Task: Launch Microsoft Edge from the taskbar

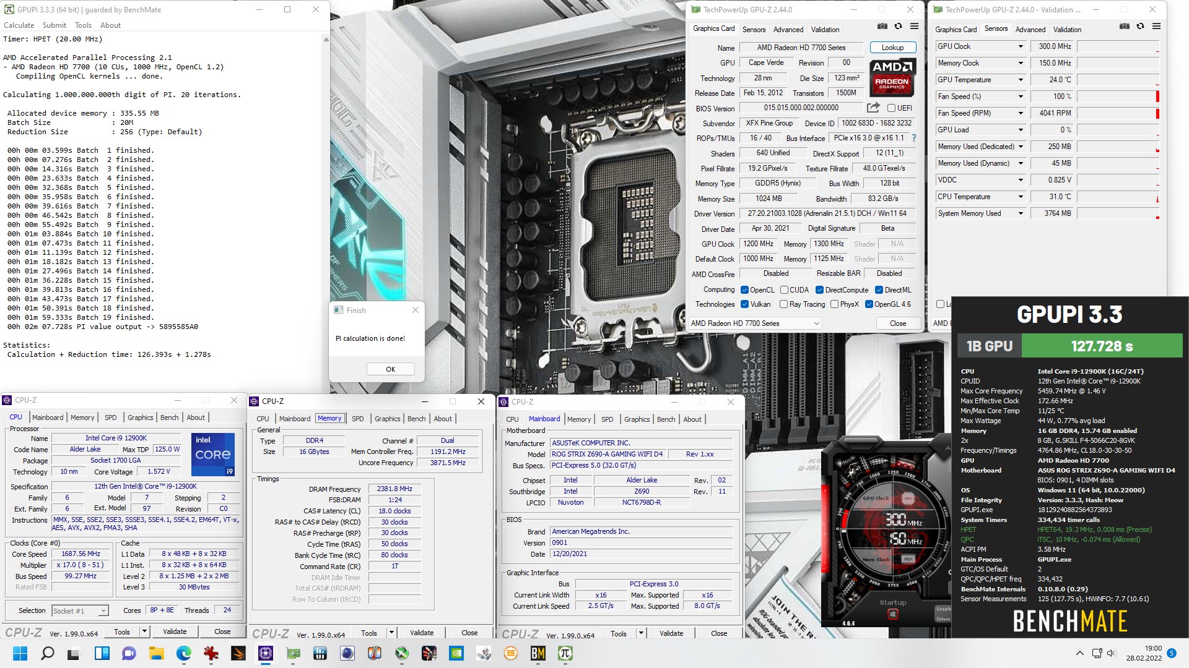Action: coord(183,653)
